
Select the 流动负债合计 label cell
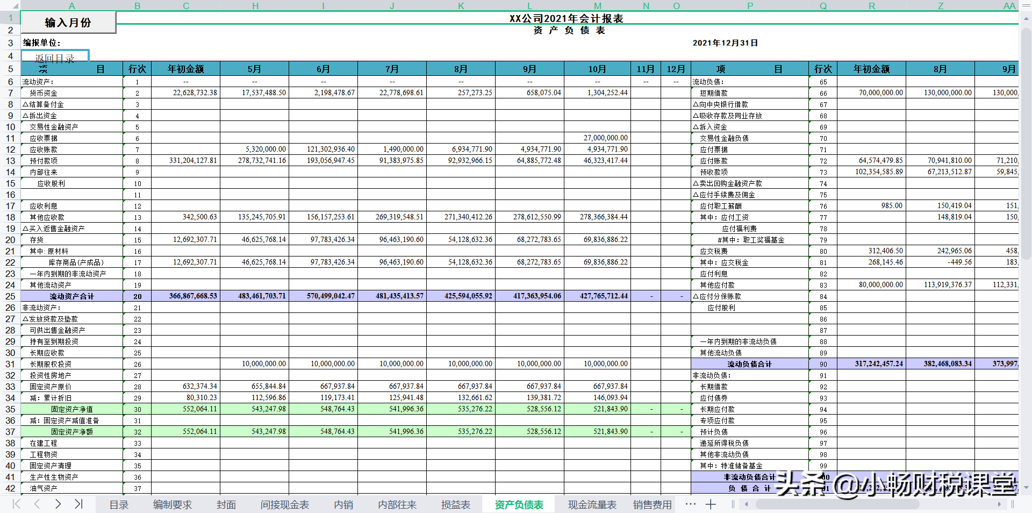pyautogui.click(x=750, y=364)
